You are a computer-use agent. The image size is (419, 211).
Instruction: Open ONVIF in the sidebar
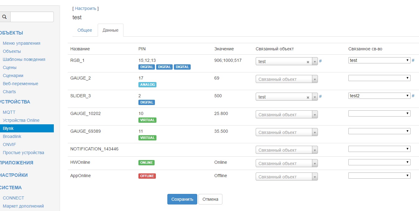(9, 144)
